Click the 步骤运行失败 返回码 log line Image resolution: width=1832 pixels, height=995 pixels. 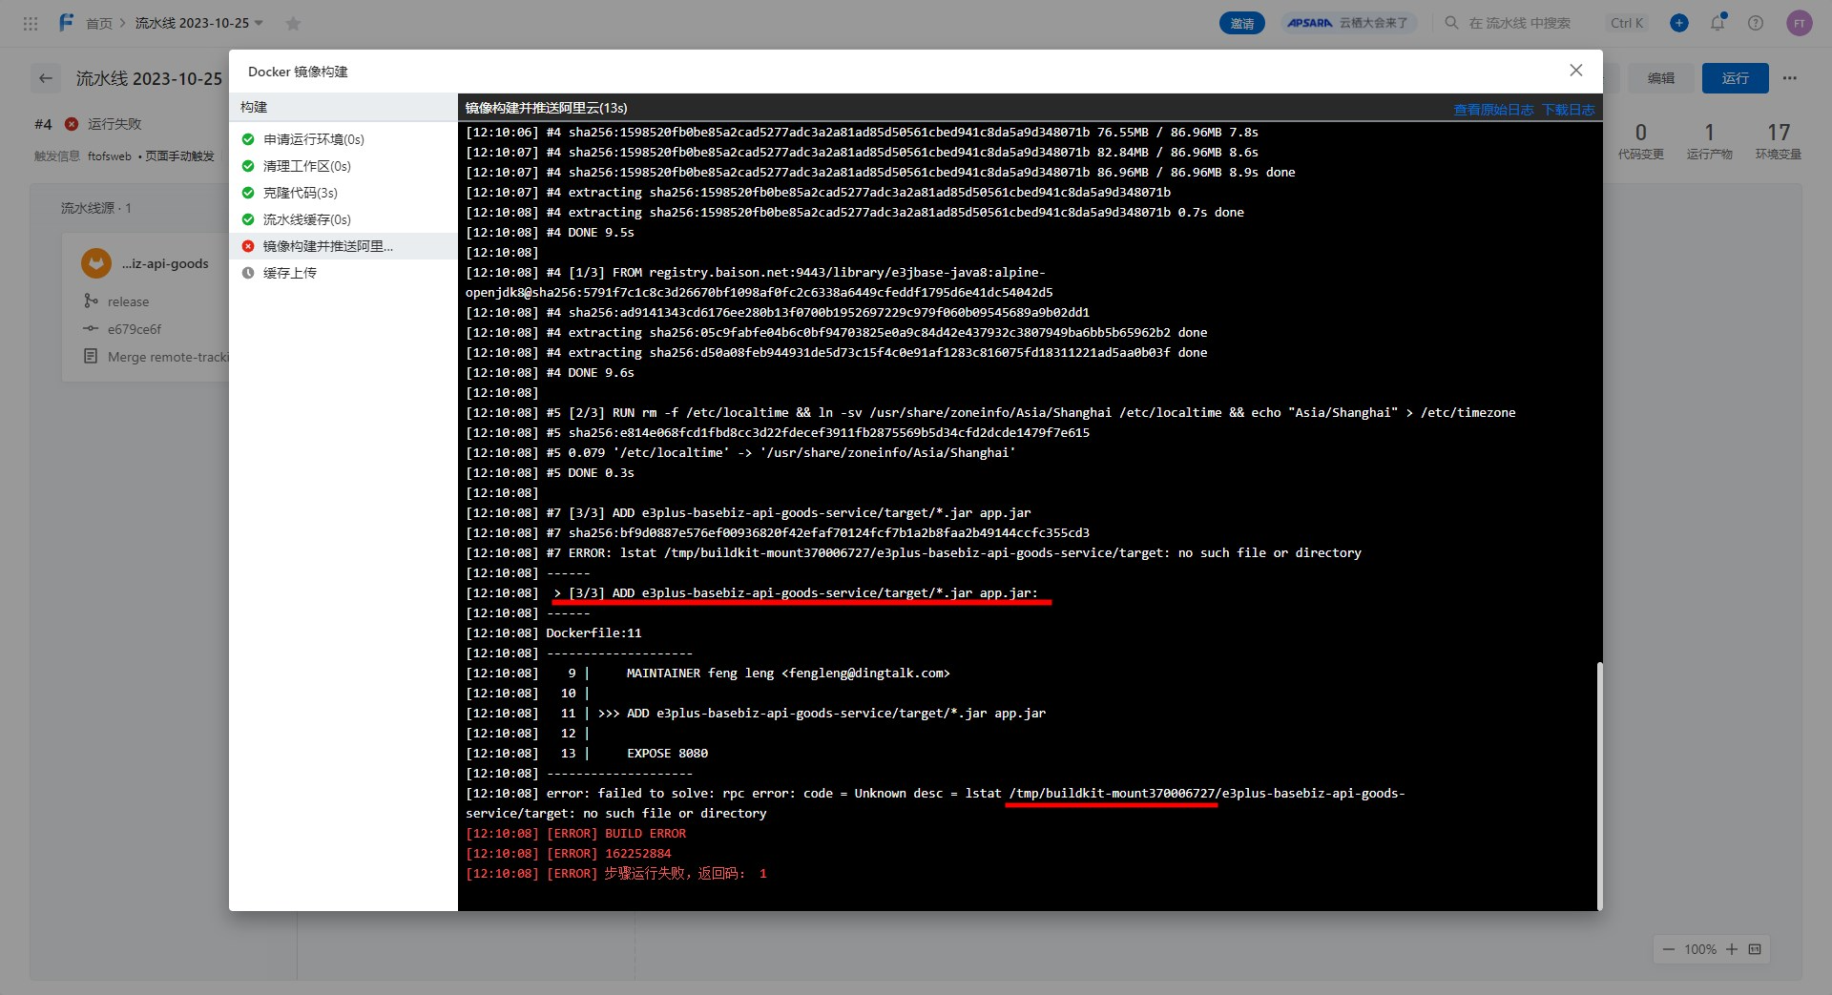[x=616, y=874]
